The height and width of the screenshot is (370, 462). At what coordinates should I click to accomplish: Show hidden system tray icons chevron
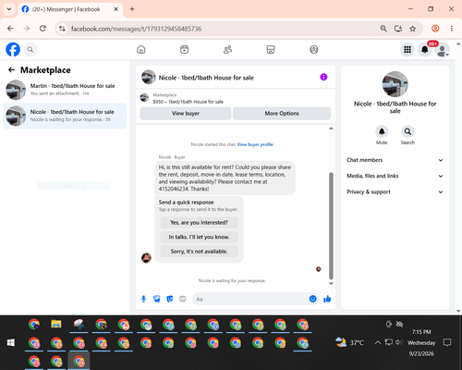coord(378,342)
